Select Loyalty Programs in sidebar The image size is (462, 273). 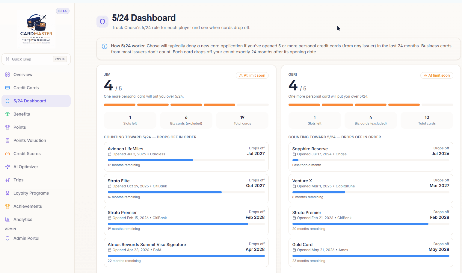(x=36, y=193)
